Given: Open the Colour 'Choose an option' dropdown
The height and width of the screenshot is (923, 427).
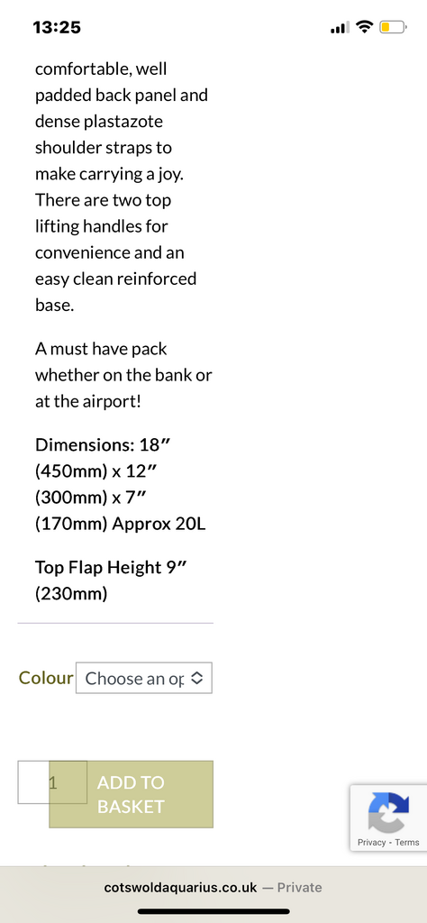Looking at the screenshot, I should tap(144, 678).
